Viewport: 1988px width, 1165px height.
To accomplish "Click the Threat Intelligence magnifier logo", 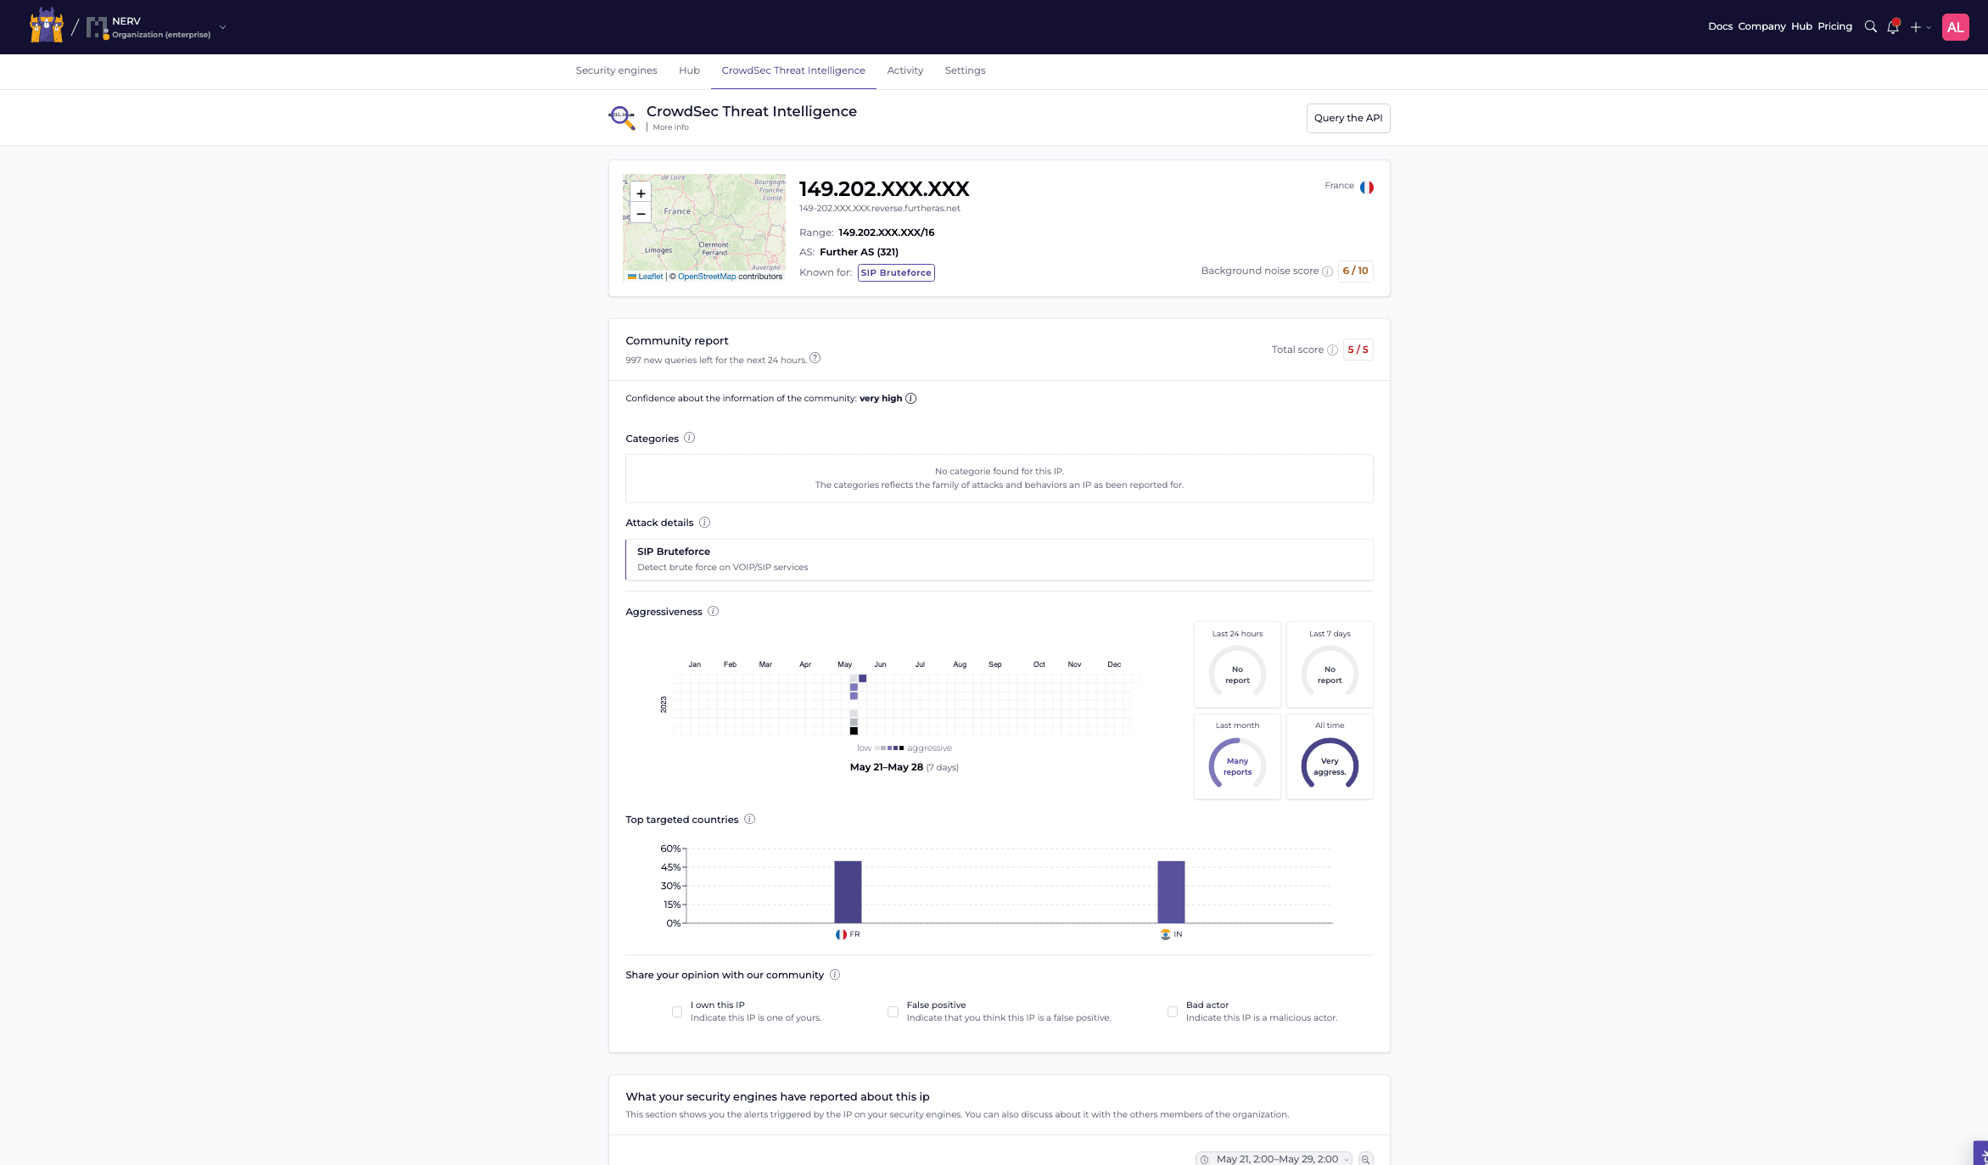I will 622,117.
